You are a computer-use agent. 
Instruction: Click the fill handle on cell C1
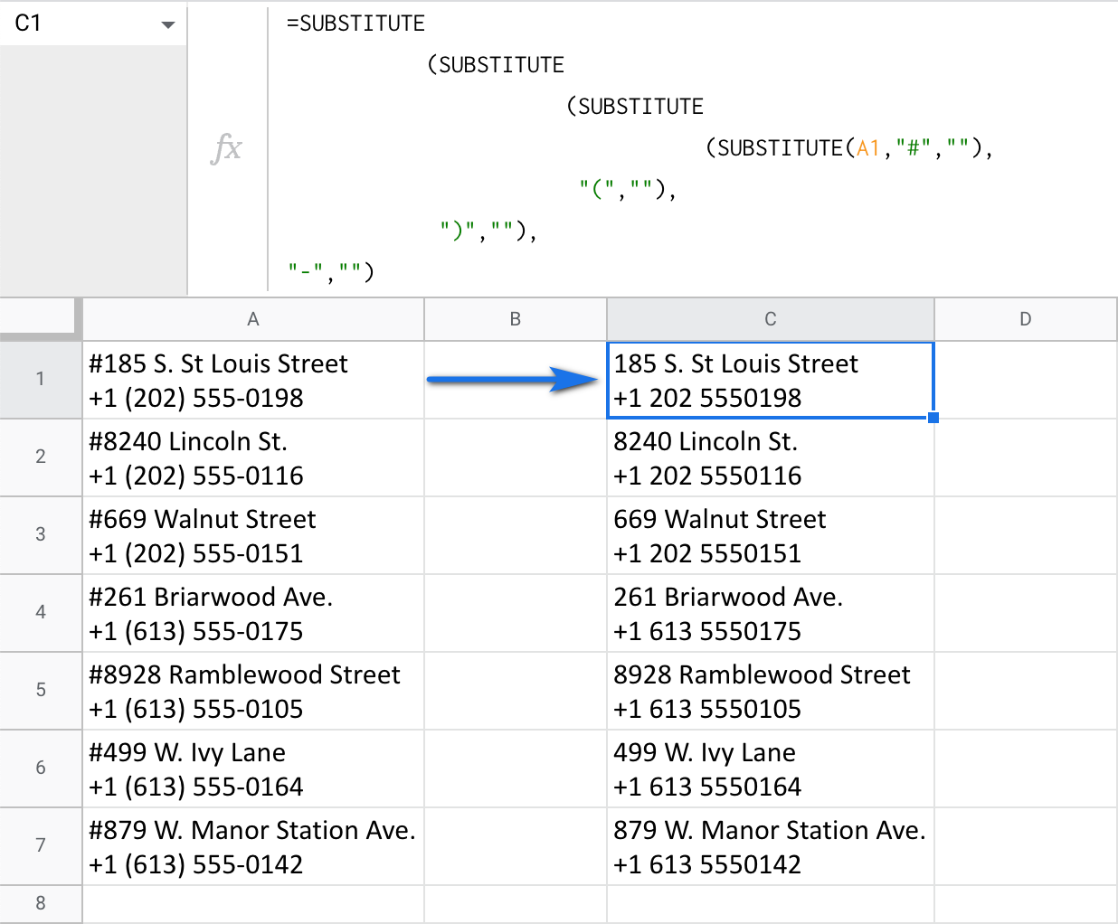tap(933, 418)
